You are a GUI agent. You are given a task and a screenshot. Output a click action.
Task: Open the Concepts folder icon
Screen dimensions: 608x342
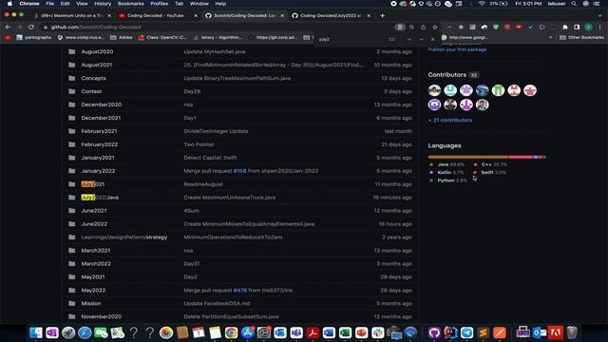(72, 78)
